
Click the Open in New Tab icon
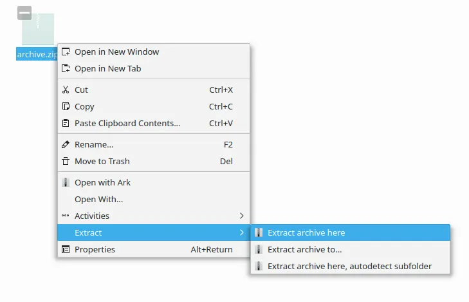(66, 68)
